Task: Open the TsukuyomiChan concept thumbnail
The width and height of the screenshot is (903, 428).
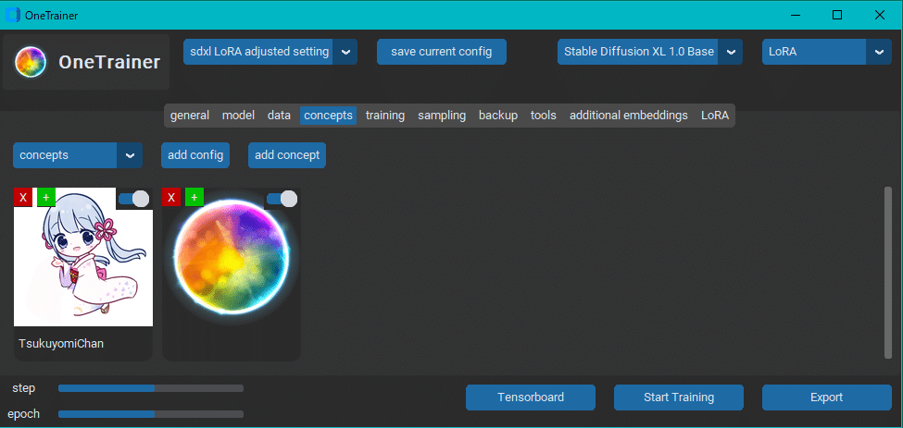Action: pyautogui.click(x=83, y=257)
